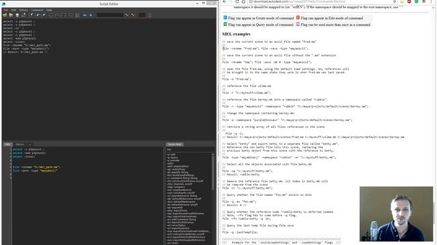437x245 pixels.
Task: Click the browser Back arrow
Action: [x=225, y=1]
